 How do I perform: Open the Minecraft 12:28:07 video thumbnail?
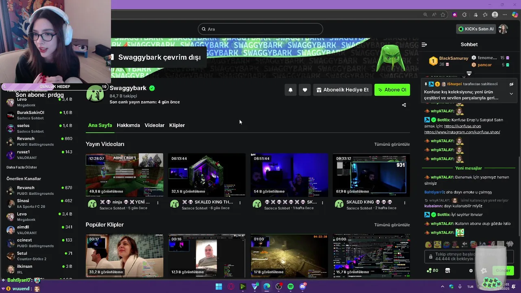[124, 175]
